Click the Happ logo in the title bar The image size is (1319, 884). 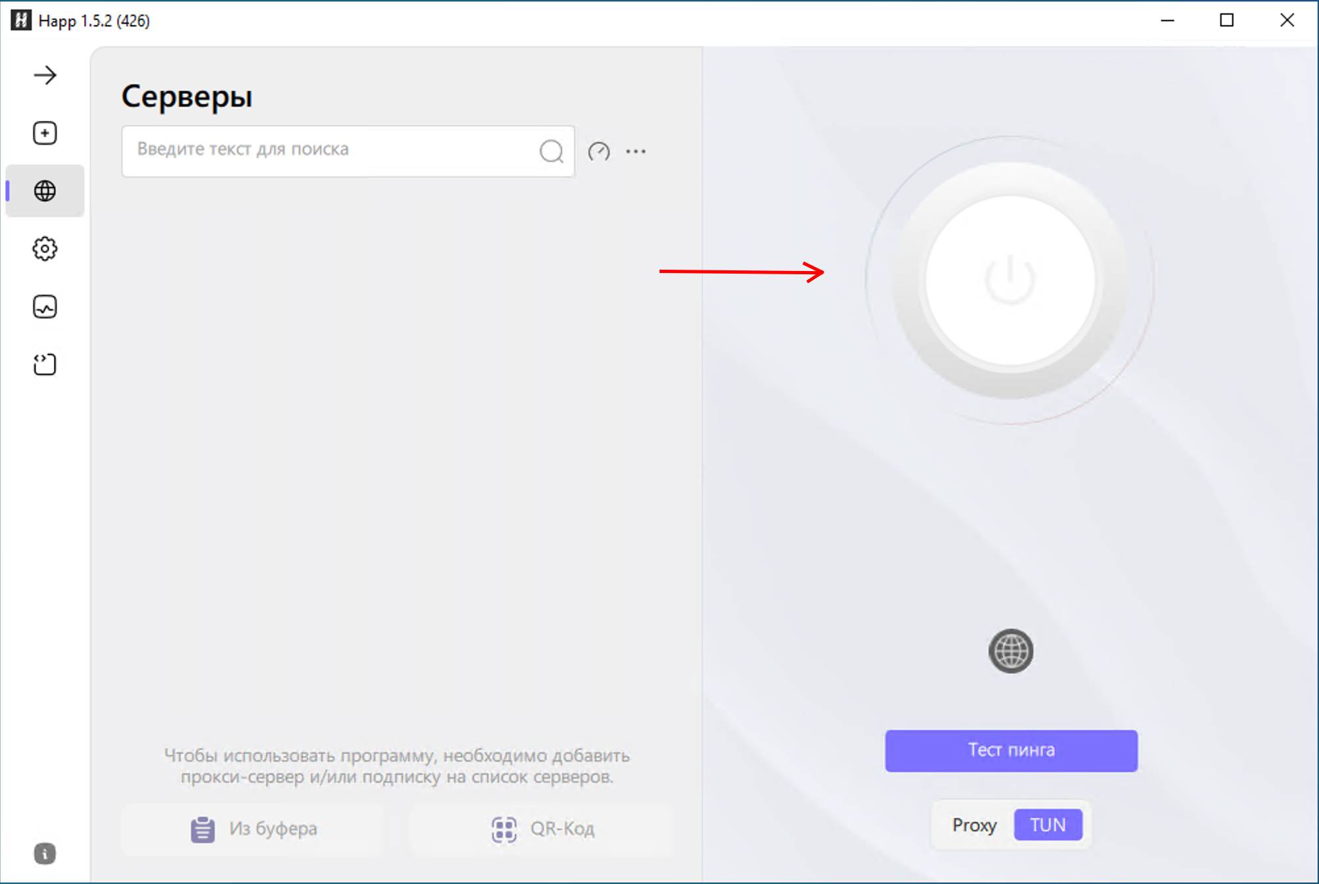point(22,20)
